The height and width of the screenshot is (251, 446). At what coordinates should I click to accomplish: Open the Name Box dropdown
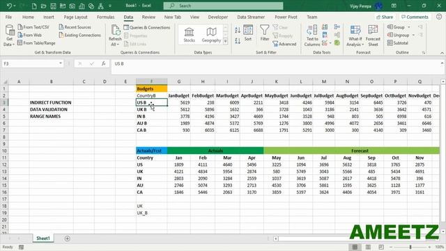click(61, 63)
